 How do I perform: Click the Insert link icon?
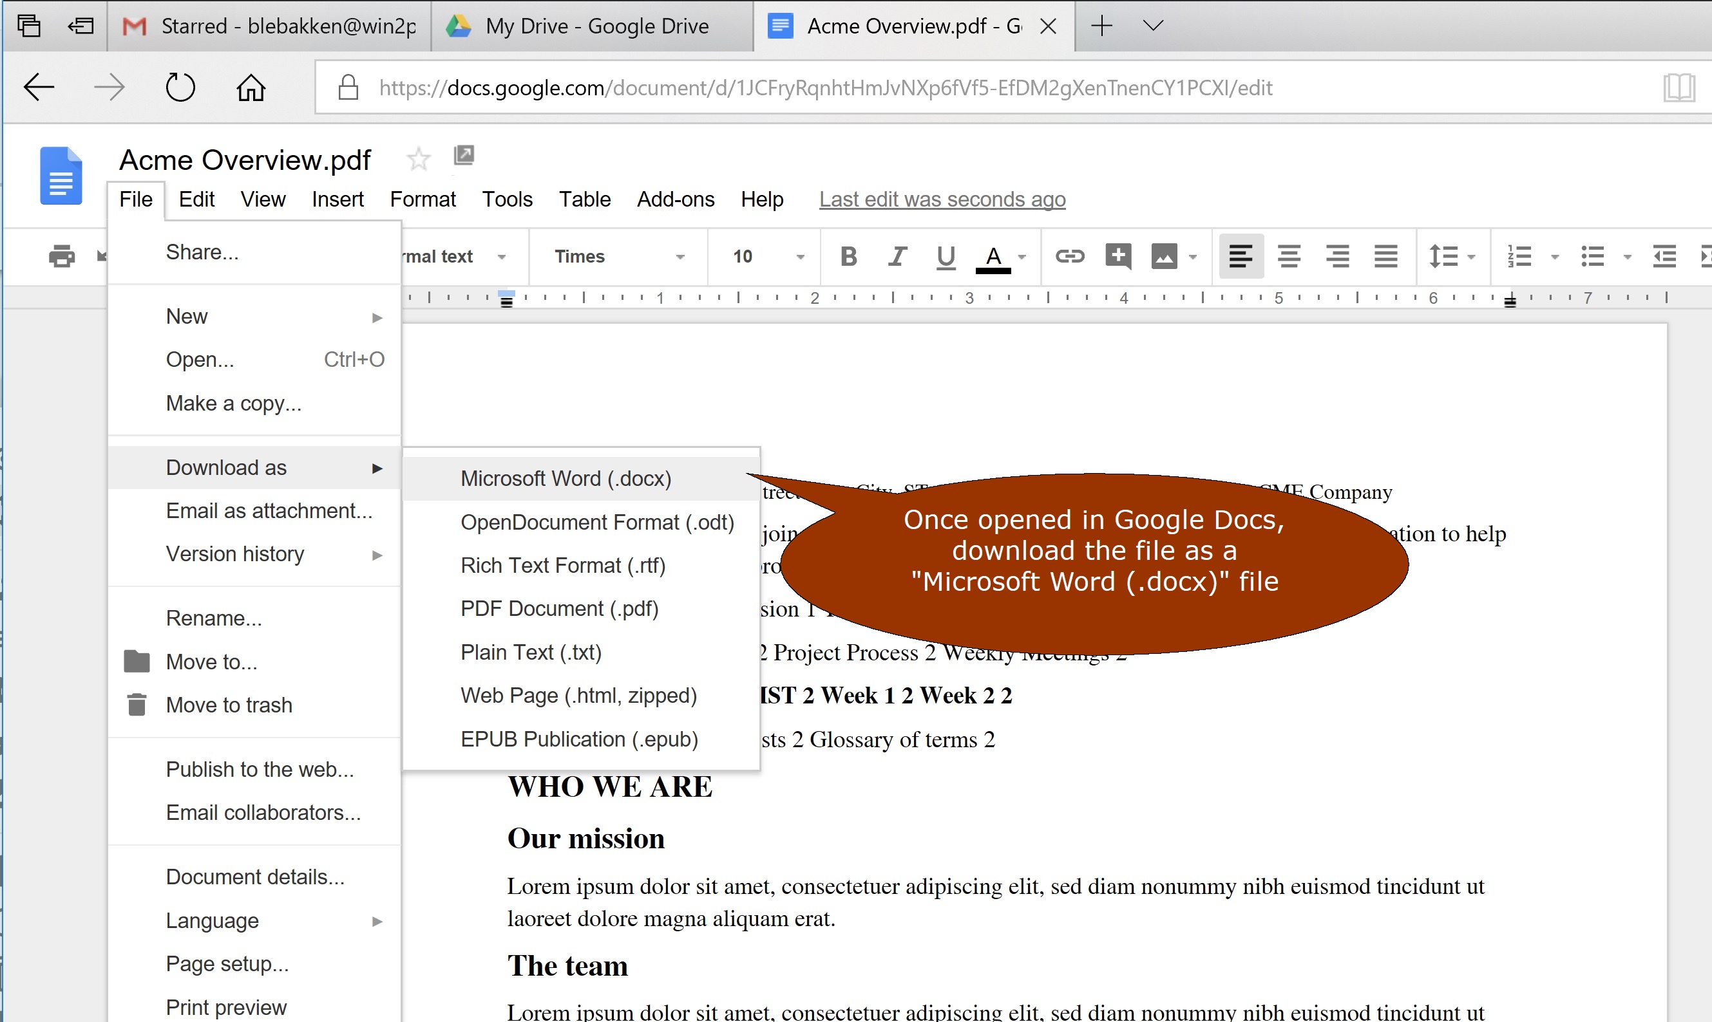1070,256
